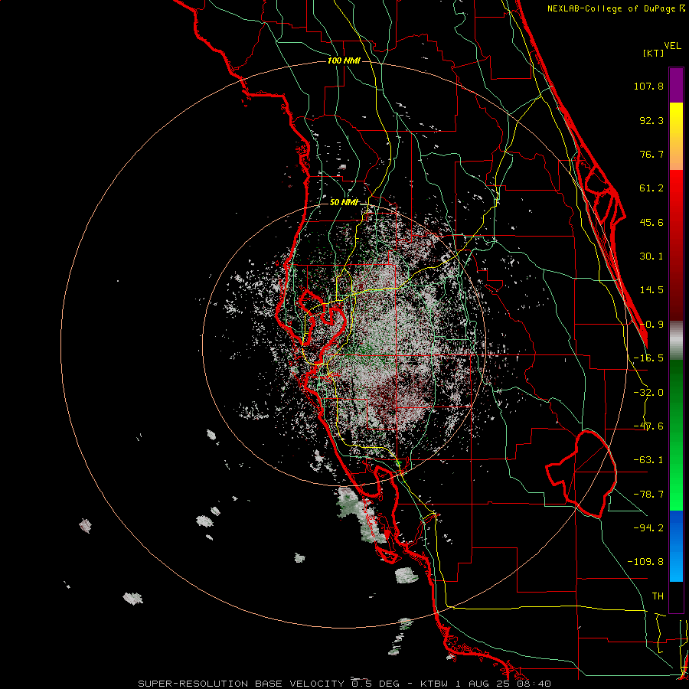Image resolution: width=689 pixels, height=689 pixels.
Task: Select the -109.8 velocity scale value
Action: [645, 562]
